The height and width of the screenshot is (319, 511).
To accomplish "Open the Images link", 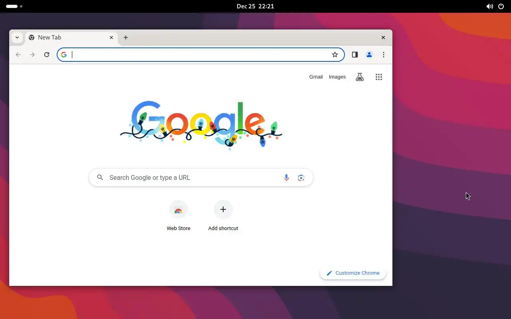I will point(337,77).
